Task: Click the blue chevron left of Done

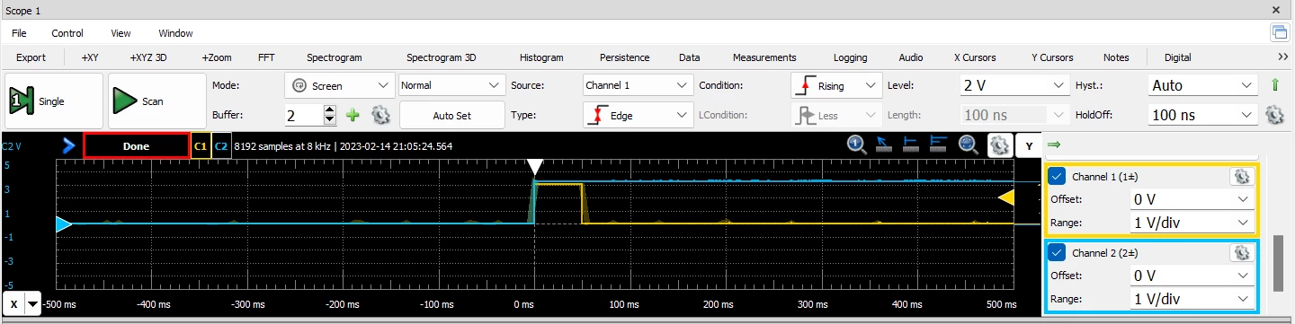Action: [69, 145]
